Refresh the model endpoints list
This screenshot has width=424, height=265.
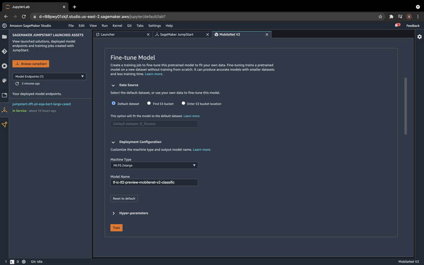pyautogui.click(x=17, y=84)
